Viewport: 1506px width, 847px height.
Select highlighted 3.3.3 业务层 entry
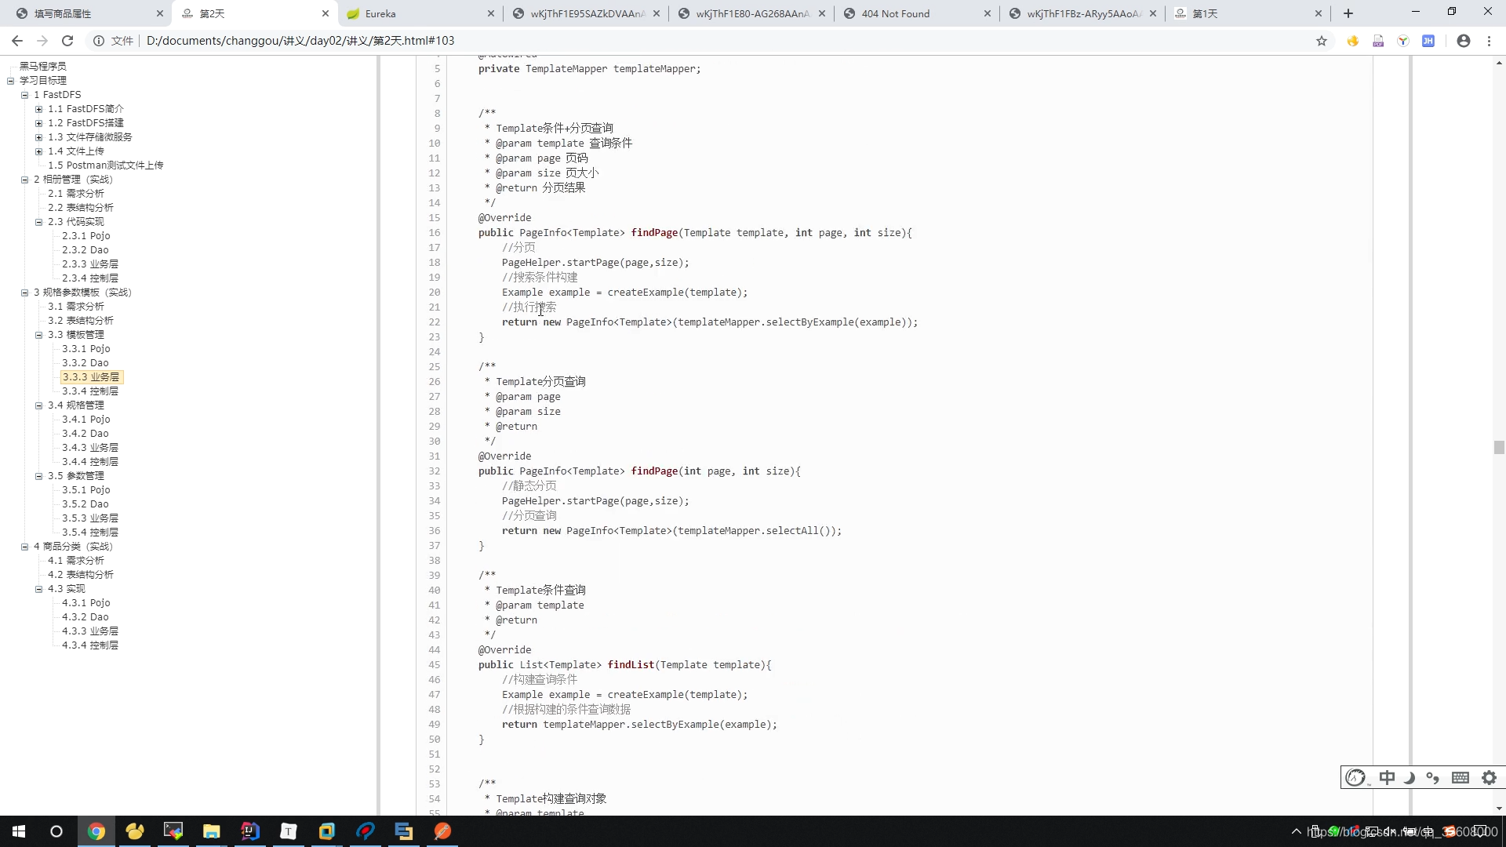[x=91, y=377]
